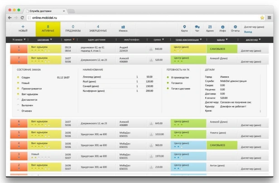Viewport: 279px width, 183px height.
Task: Click the Ижевск city building icon
Action: (123, 29)
